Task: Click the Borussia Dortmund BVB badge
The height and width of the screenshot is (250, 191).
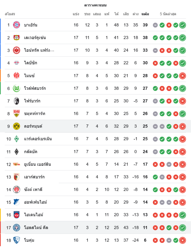Action: pyautogui.click(x=16, y=126)
